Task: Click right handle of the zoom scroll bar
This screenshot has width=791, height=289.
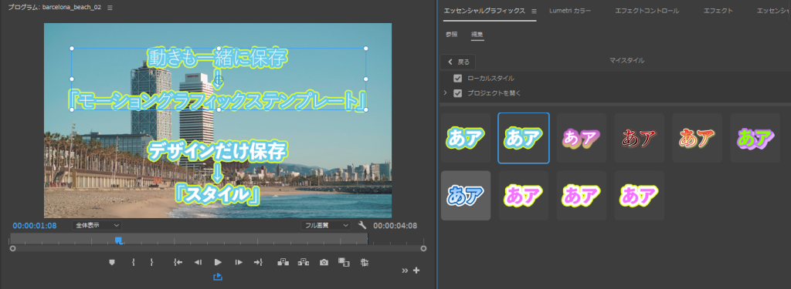Action: tap(423, 248)
